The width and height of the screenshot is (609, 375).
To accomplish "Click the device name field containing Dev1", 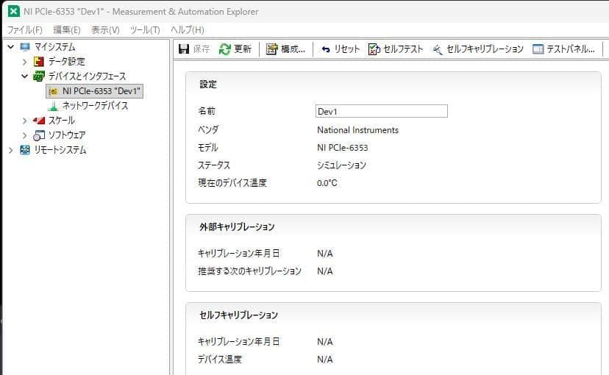I will (x=381, y=111).
